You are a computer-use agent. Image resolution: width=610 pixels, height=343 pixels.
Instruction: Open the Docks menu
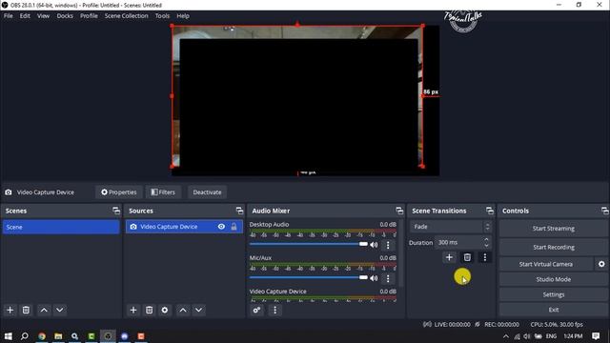pyautogui.click(x=65, y=16)
